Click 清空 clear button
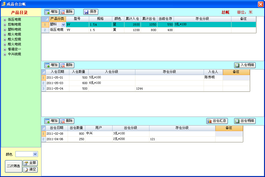The height and width of the screenshot is (177, 265). [30, 170]
